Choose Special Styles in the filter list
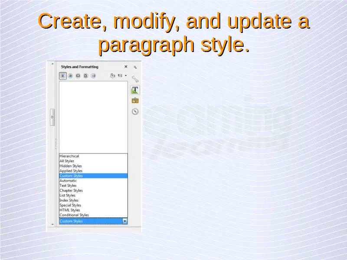Image resolution: width=347 pixels, height=260 pixels. tap(93, 205)
